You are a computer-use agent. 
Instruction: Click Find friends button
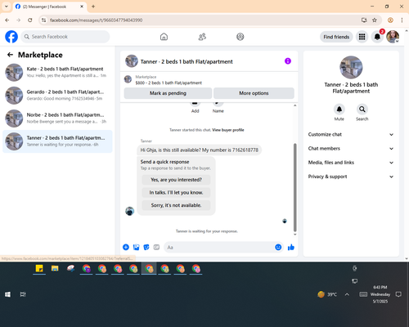pyautogui.click(x=336, y=37)
